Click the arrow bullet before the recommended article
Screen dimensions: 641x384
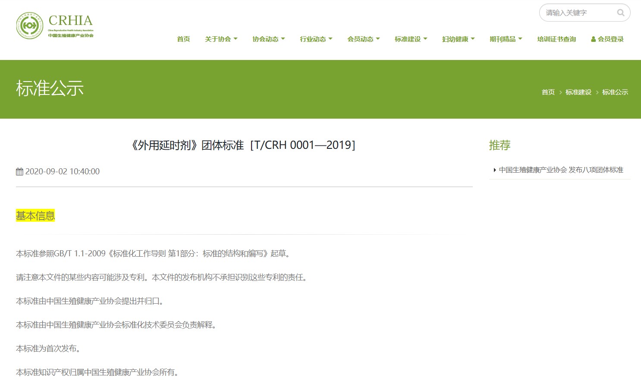click(x=494, y=170)
